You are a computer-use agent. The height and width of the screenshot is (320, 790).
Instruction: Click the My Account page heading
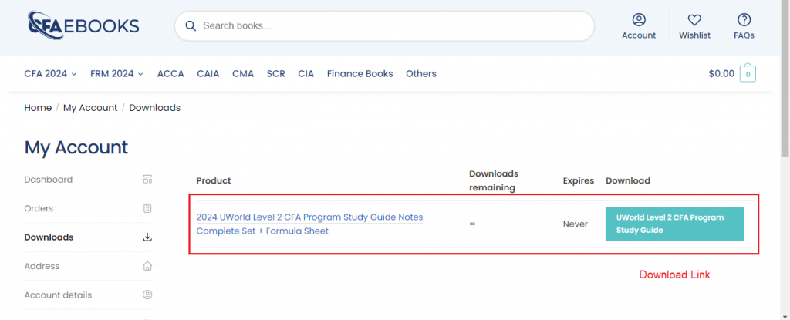pos(76,147)
